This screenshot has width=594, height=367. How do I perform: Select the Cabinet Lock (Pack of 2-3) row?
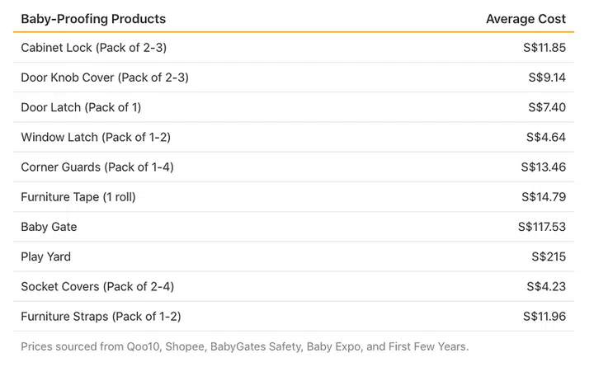point(93,48)
